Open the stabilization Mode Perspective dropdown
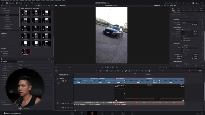 (x=189, y=48)
